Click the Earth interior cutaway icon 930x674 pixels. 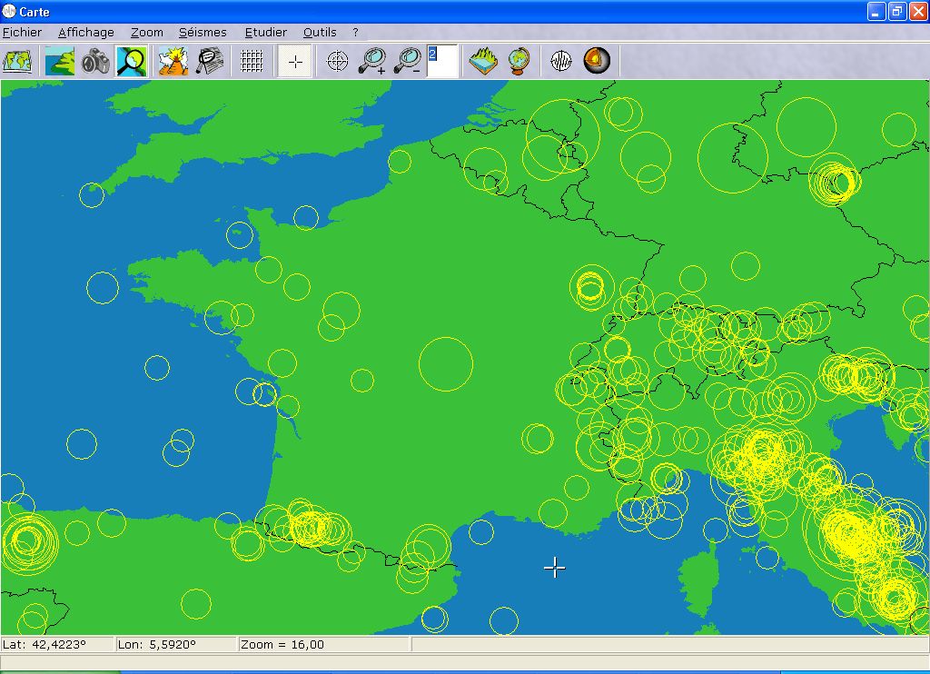[597, 61]
